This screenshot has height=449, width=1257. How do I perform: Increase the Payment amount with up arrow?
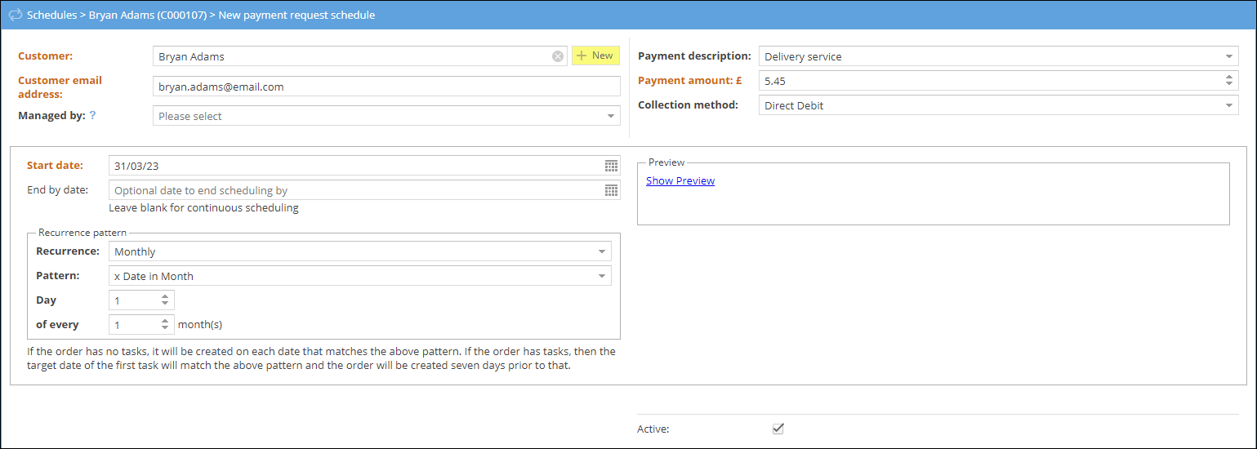(x=1229, y=77)
